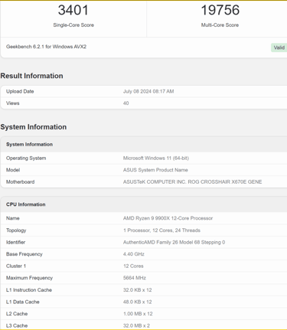Click the Views label
Viewport: 287px width, 330px height.
[13, 103]
